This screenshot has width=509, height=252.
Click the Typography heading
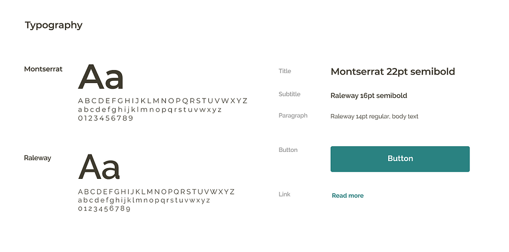tap(53, 25)
